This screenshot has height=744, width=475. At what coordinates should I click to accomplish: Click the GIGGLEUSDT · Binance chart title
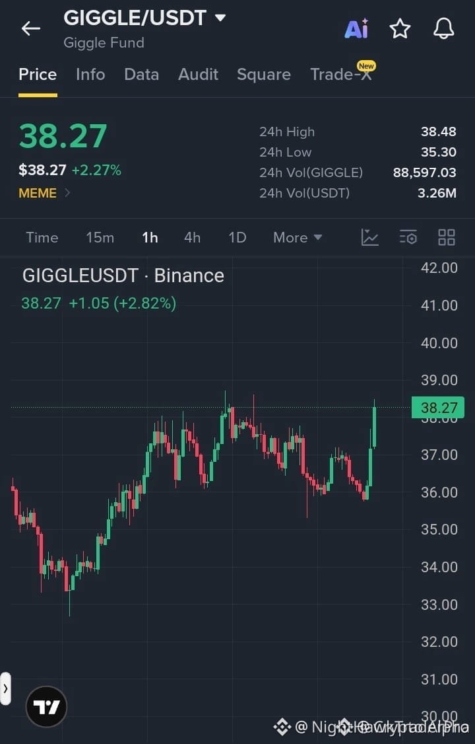pos(123,276)
